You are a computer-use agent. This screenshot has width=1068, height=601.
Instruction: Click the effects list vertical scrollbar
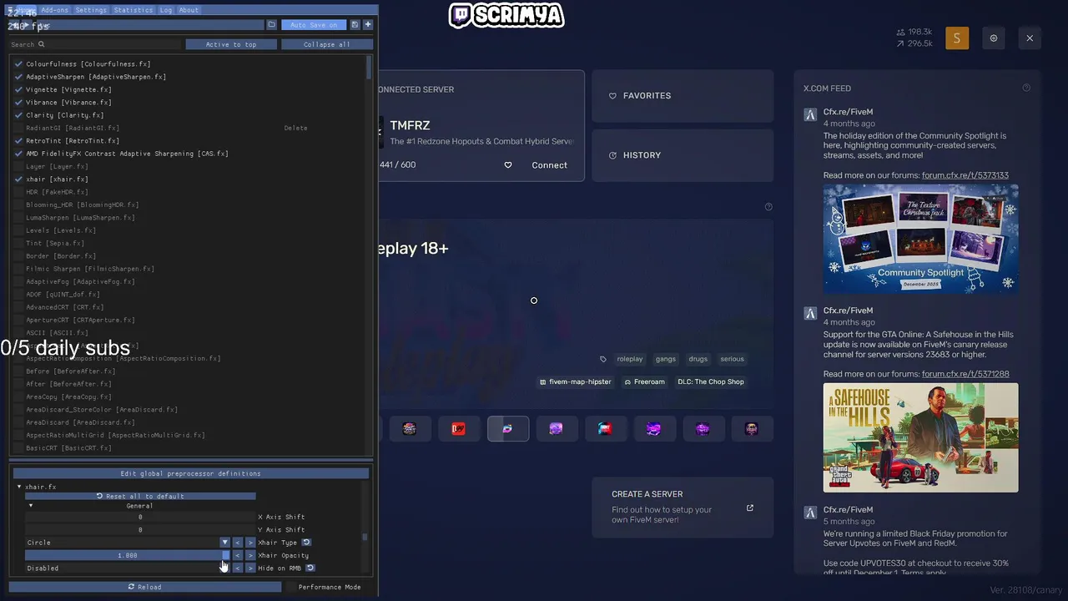pyautogui.click(x=369, y=68)
